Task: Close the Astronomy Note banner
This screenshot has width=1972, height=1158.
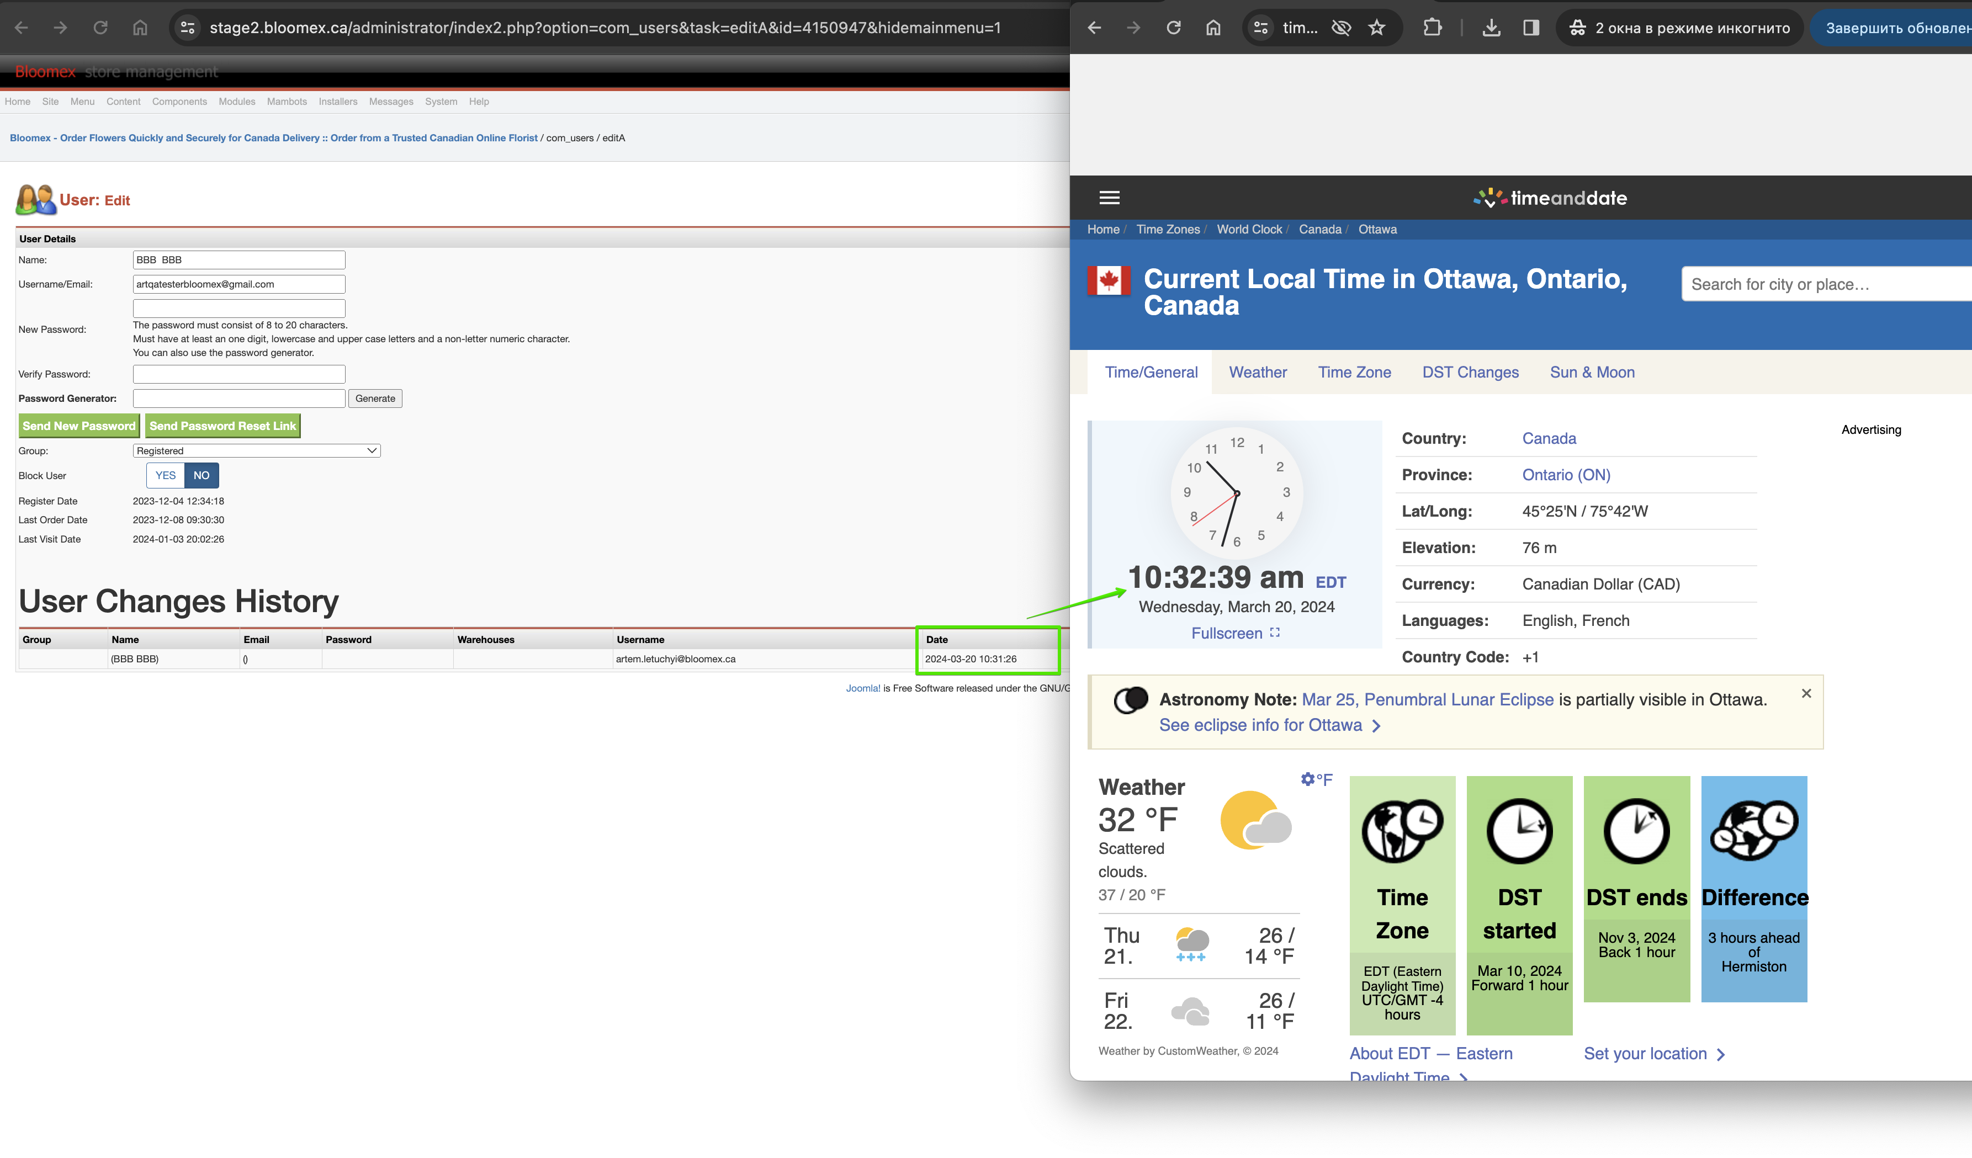Action: 1805,693
